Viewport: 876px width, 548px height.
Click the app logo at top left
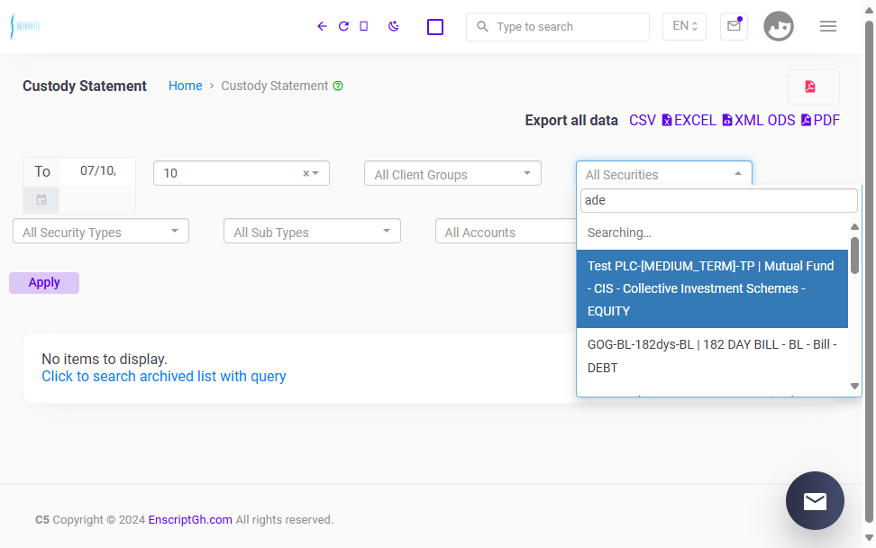coord(25,26)
